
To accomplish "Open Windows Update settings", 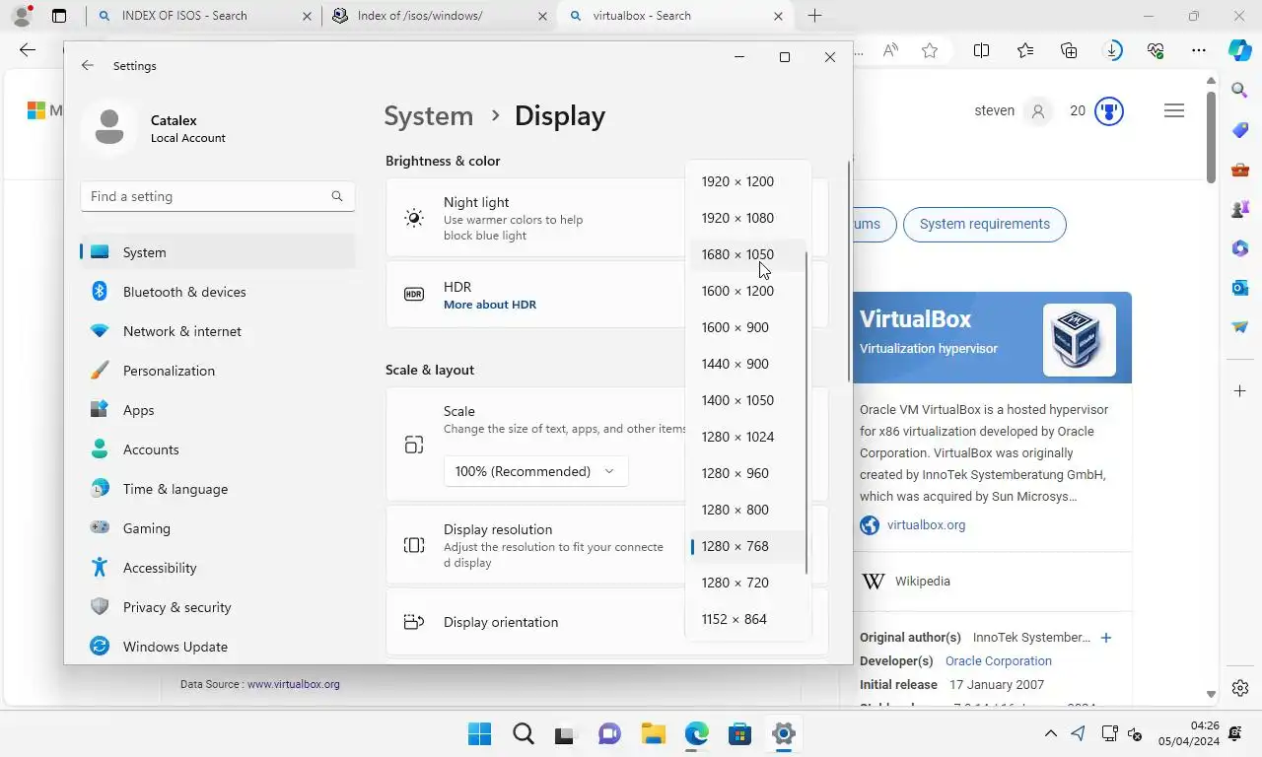I will (x=217, y=647).
